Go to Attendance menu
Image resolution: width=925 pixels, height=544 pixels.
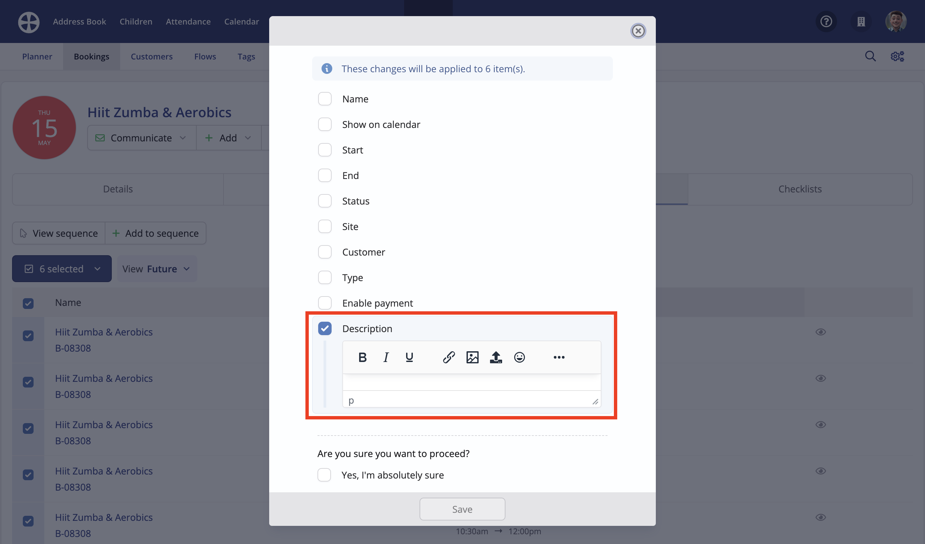188,22
